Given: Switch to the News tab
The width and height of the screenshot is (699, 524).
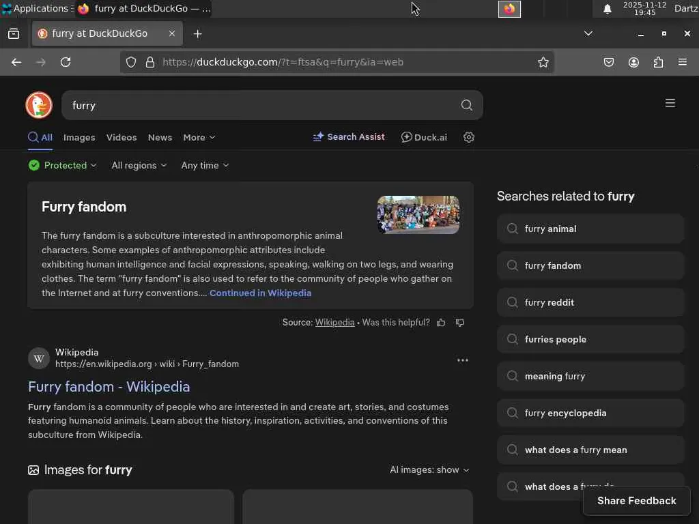Looking at the screenshot, I should click(160, 137).
